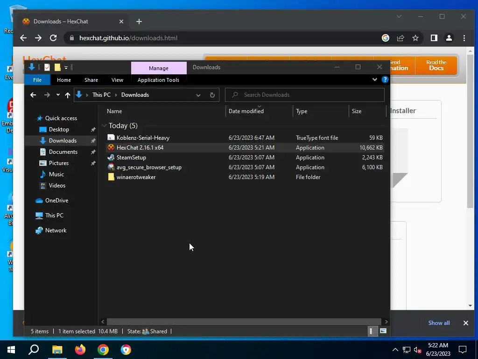Viewport: 478px width, 359px height.
Task: Show hidden system tray icons
Action: pos(395,350)
